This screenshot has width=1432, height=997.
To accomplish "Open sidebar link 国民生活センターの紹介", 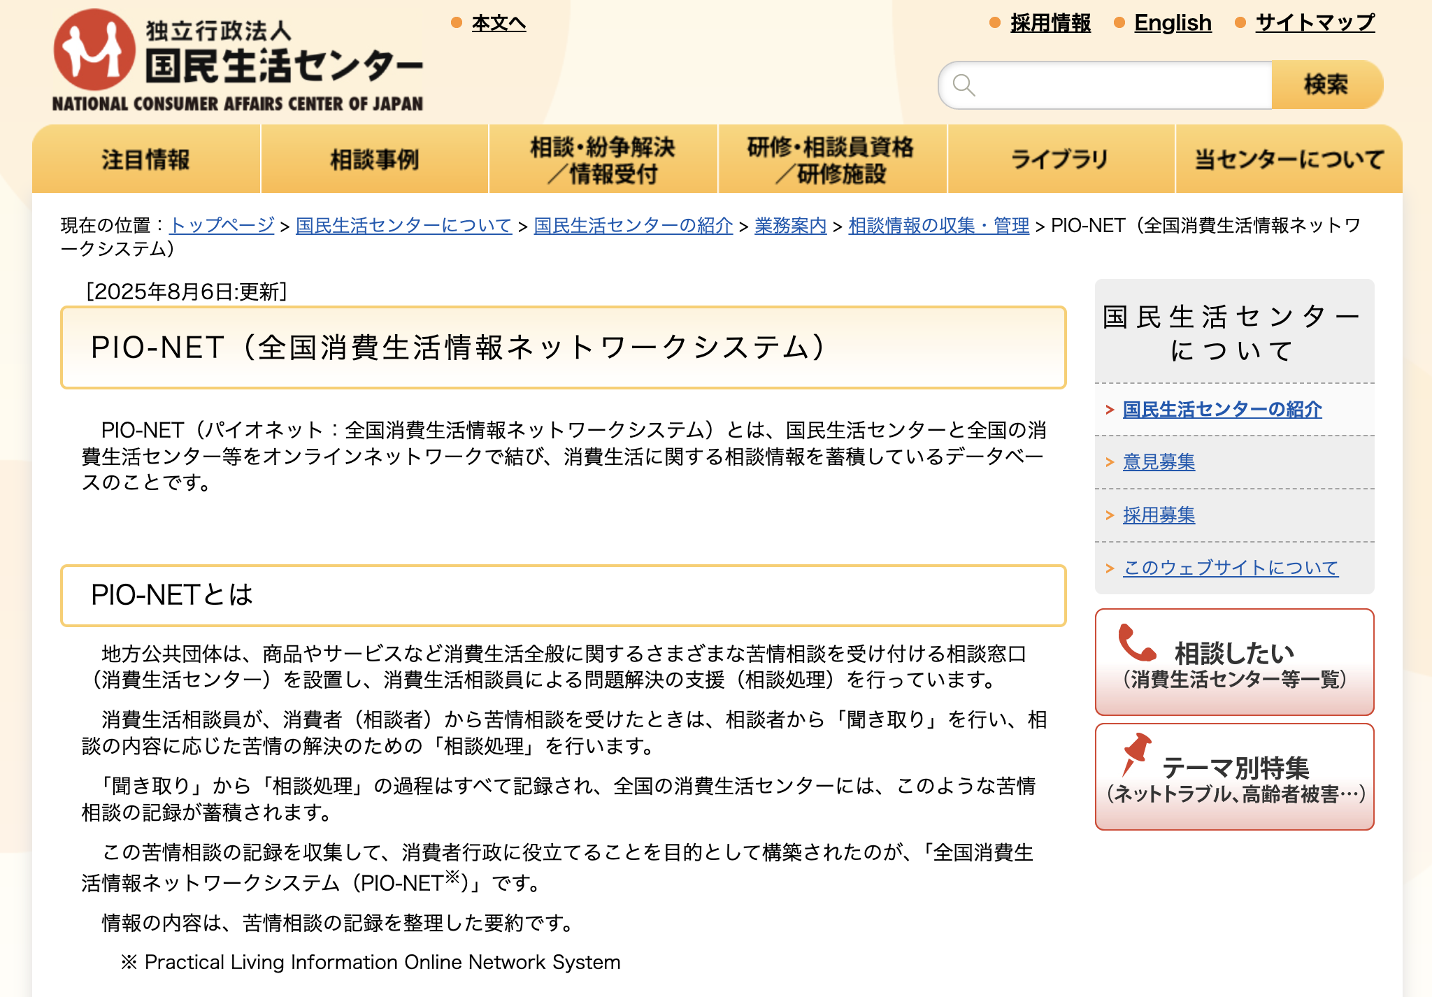I will coord(1222,410).
